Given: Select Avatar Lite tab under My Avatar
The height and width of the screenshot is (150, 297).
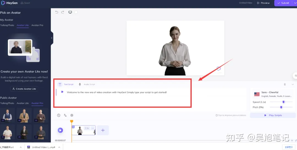Looking at the screenshot, I should pyautogui.click(x=23, y=25).
